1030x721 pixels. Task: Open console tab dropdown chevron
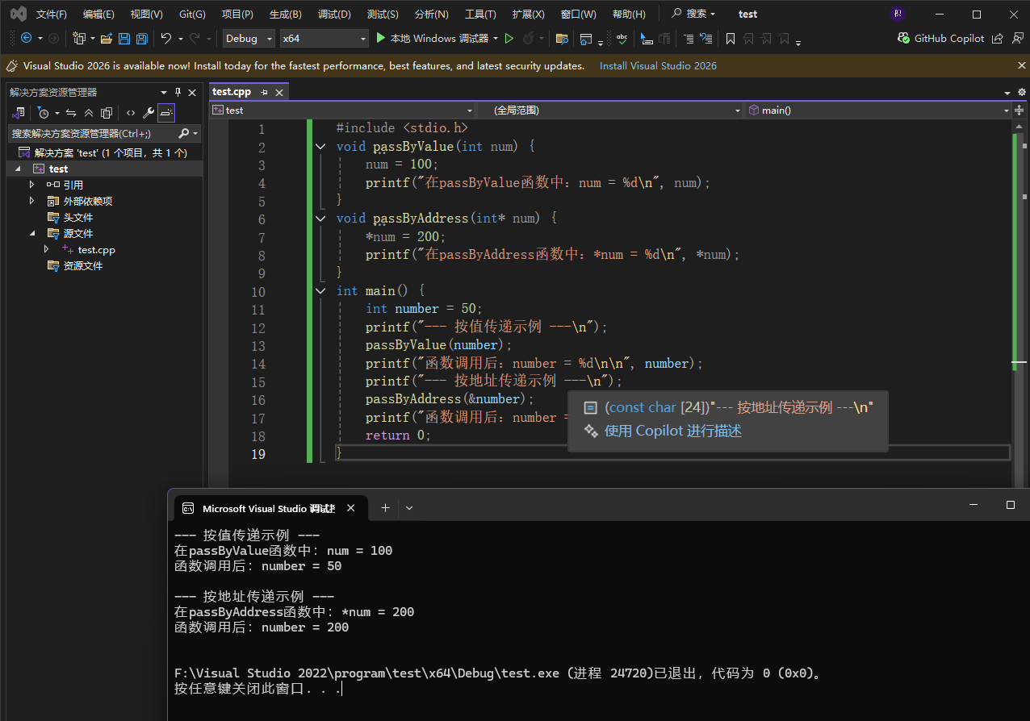tap(409, 507)
